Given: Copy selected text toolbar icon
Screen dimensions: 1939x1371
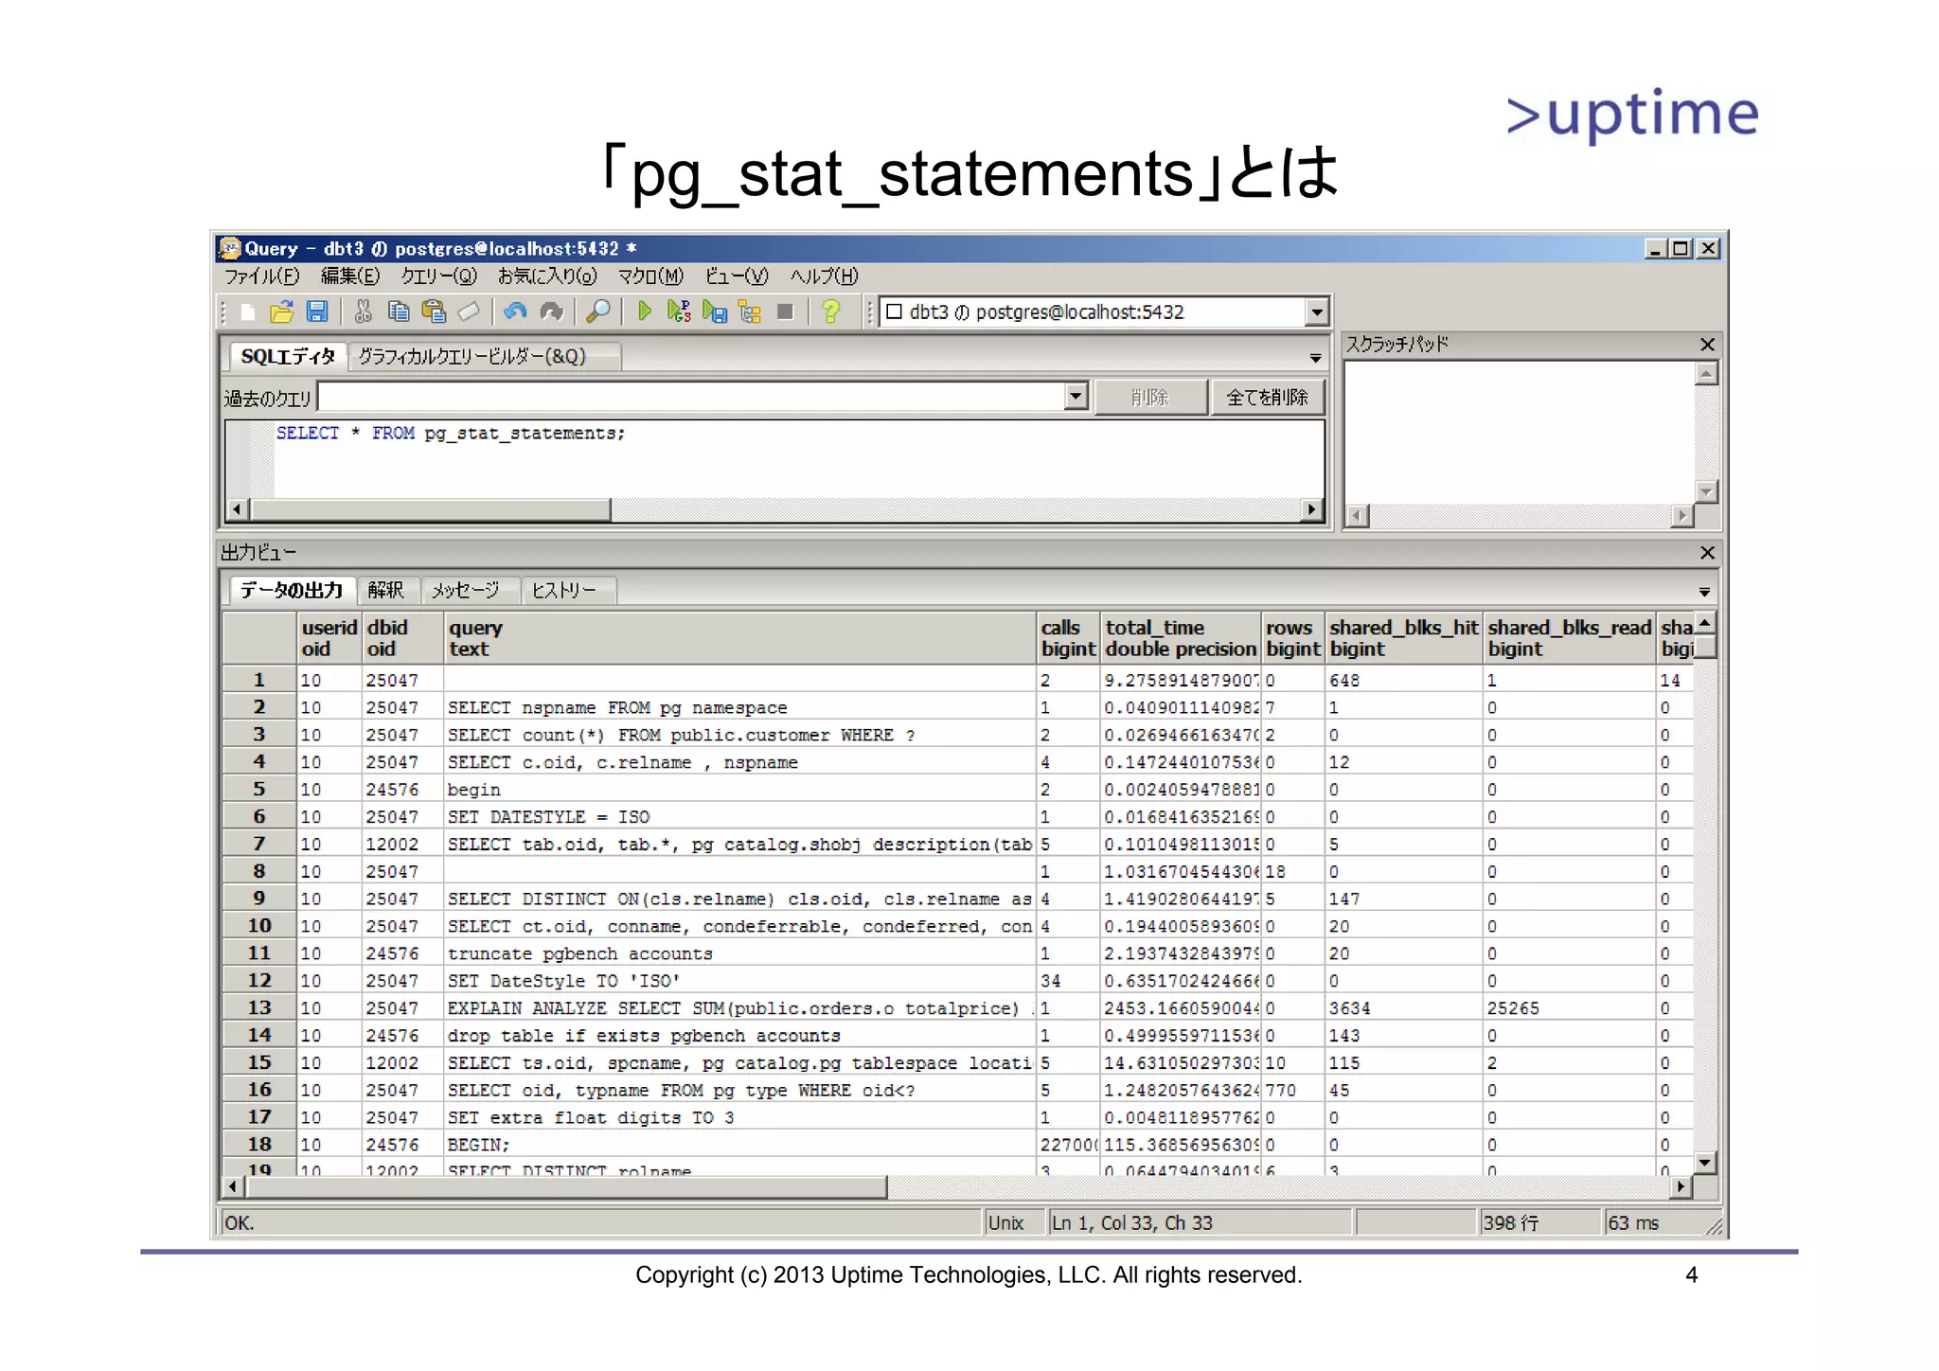Looking at the screenshot, I should pos(399,312).
